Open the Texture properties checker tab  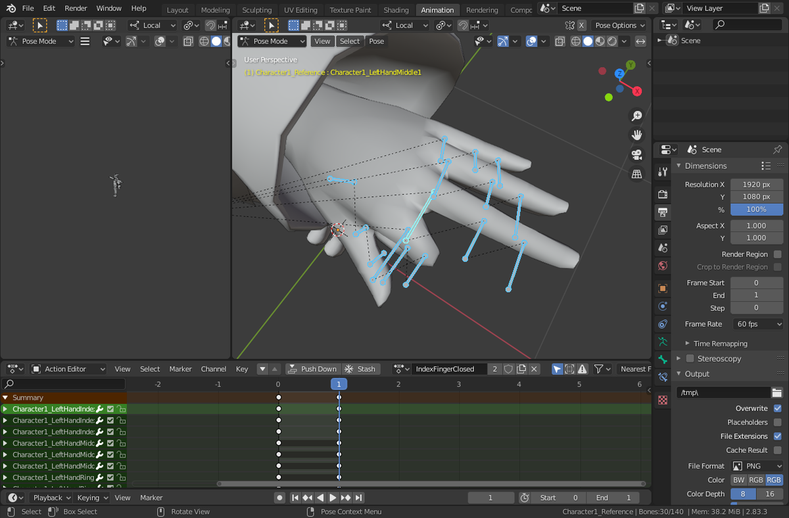[663, 400]
